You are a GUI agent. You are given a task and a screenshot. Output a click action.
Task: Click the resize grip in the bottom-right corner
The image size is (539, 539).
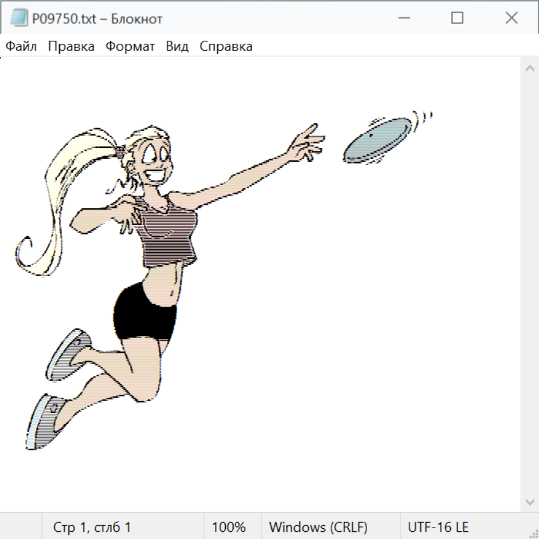(x=533, y=533)
